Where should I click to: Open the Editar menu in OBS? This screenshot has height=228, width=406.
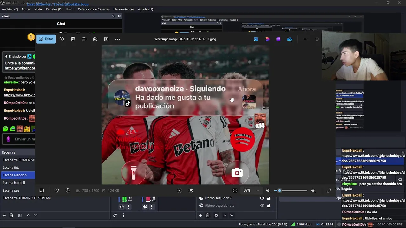click(x=26, y=9)
